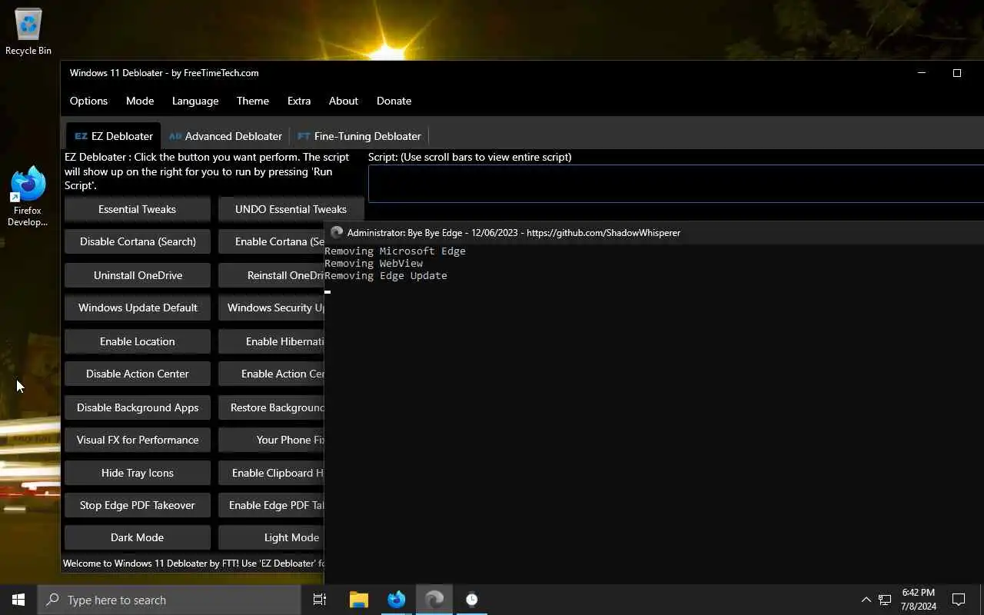Open the network tray icon

point(885,600)
